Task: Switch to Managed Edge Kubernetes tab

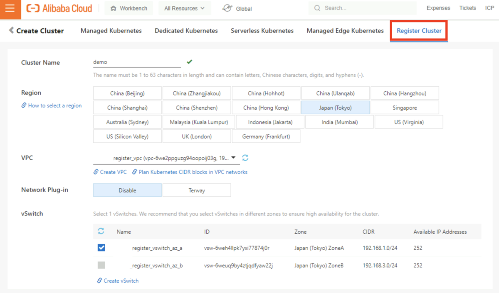Action: tap(345, 31)
